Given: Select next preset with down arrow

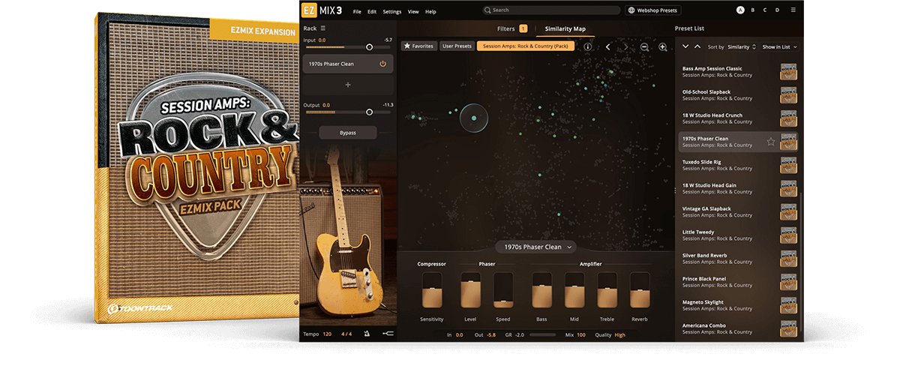Looking at the screenshot, I should point(685,46).
